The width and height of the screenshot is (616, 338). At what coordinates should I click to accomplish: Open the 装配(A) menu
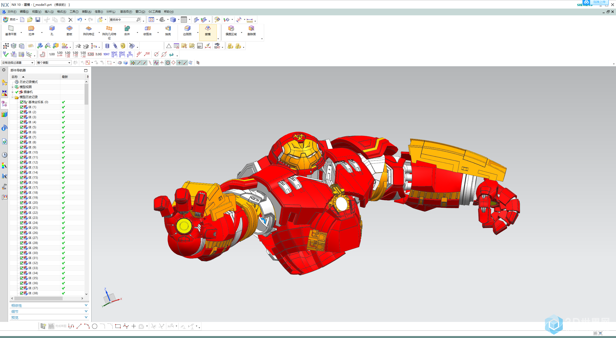(x=87, y=12)
